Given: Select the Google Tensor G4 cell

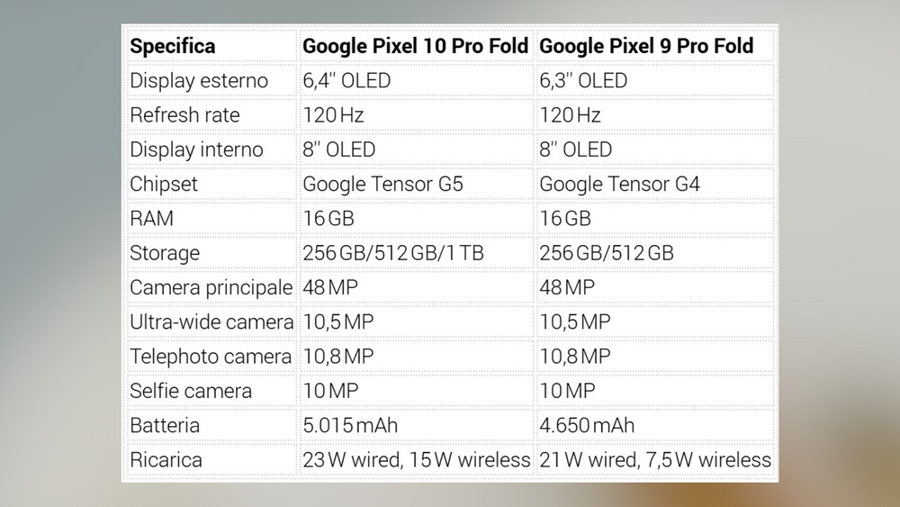Looking at the screenshot, I should pos(619,185).
